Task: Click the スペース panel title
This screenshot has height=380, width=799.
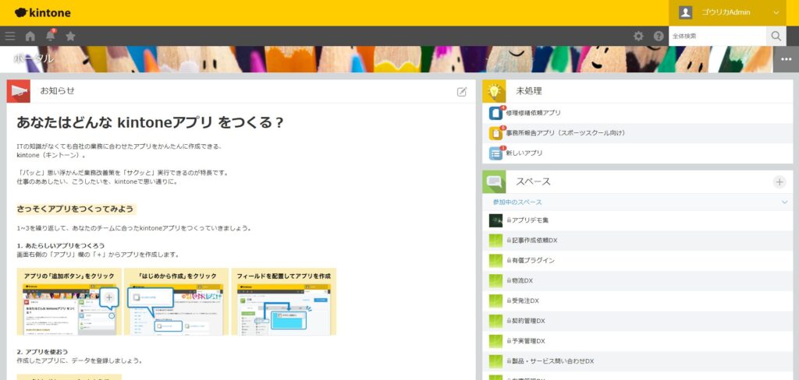Action: pyautogui.click(x=534, y=181)
